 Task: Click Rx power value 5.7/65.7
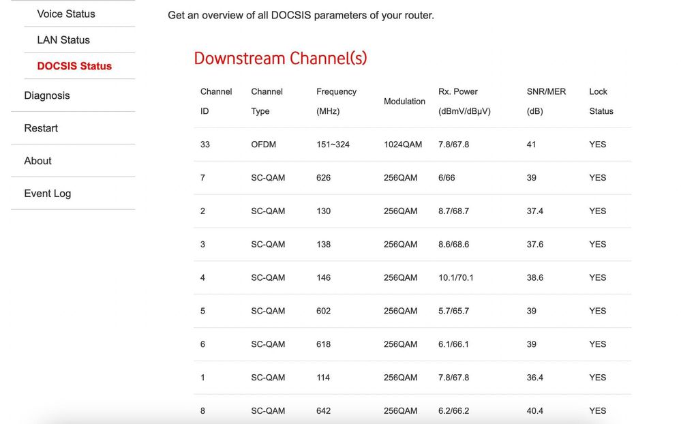pos(453,311)
